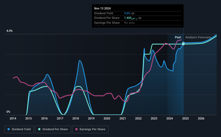The height and width of the screenshot is (137, 221).
Task: Click the Nov 13 2024 tooltip date
Action: tap(103, 8)
